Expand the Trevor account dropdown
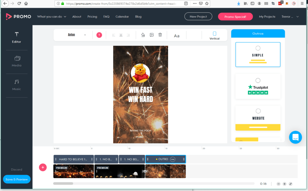The height and width of the screenshot is (191, 308). (290, 17)
